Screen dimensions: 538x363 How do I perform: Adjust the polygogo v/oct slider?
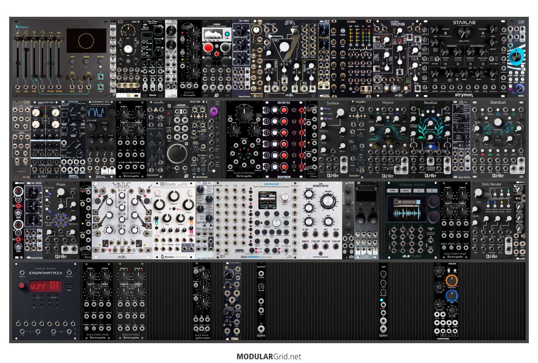click(x=18, y=63)
